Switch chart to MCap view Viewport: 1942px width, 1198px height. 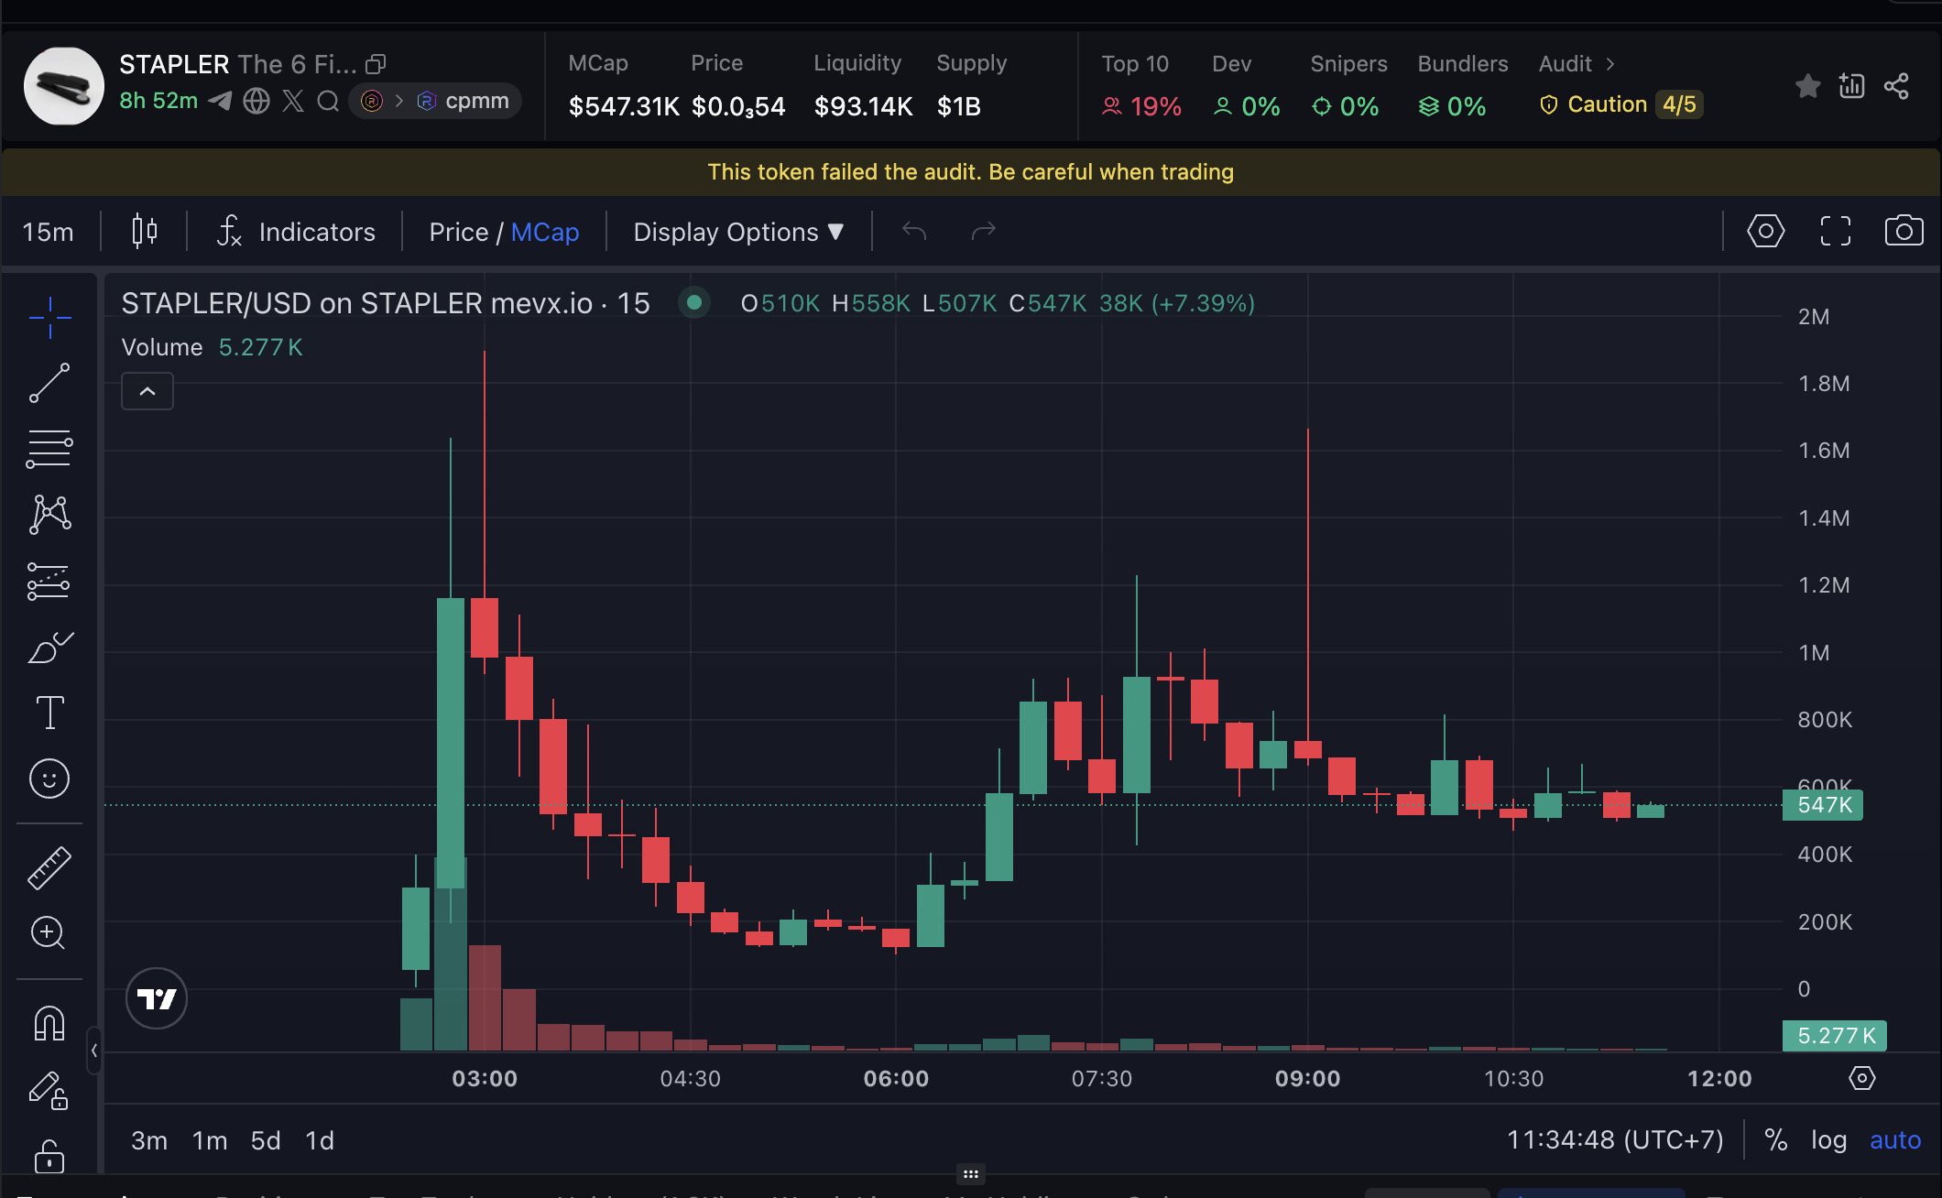(x=545, y=232)
